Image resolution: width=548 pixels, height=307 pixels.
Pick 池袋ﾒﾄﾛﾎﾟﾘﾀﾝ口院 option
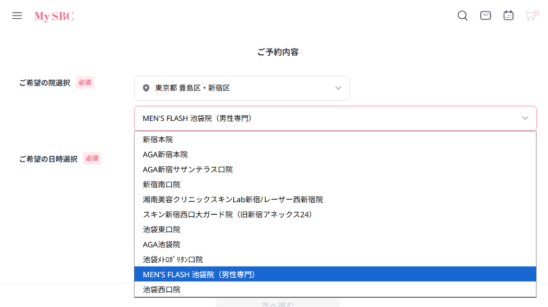335,260
